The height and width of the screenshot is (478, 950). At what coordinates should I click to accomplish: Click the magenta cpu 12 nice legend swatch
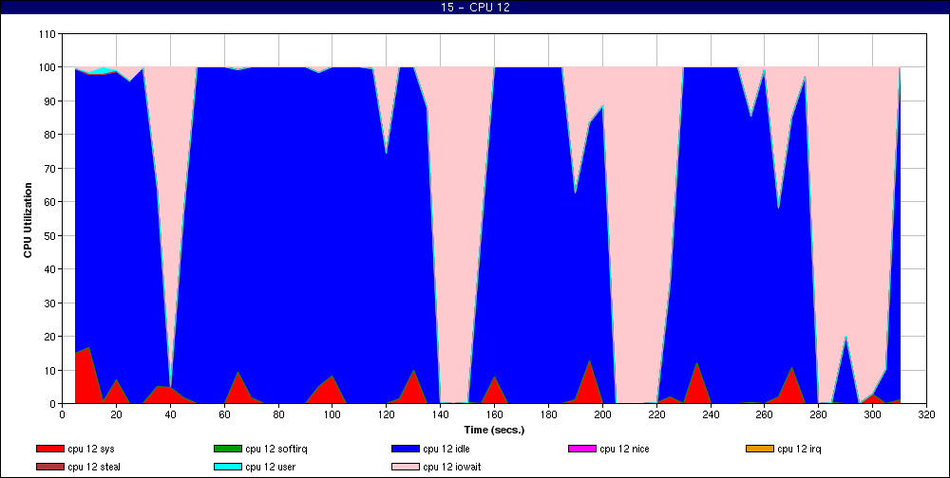581,449
